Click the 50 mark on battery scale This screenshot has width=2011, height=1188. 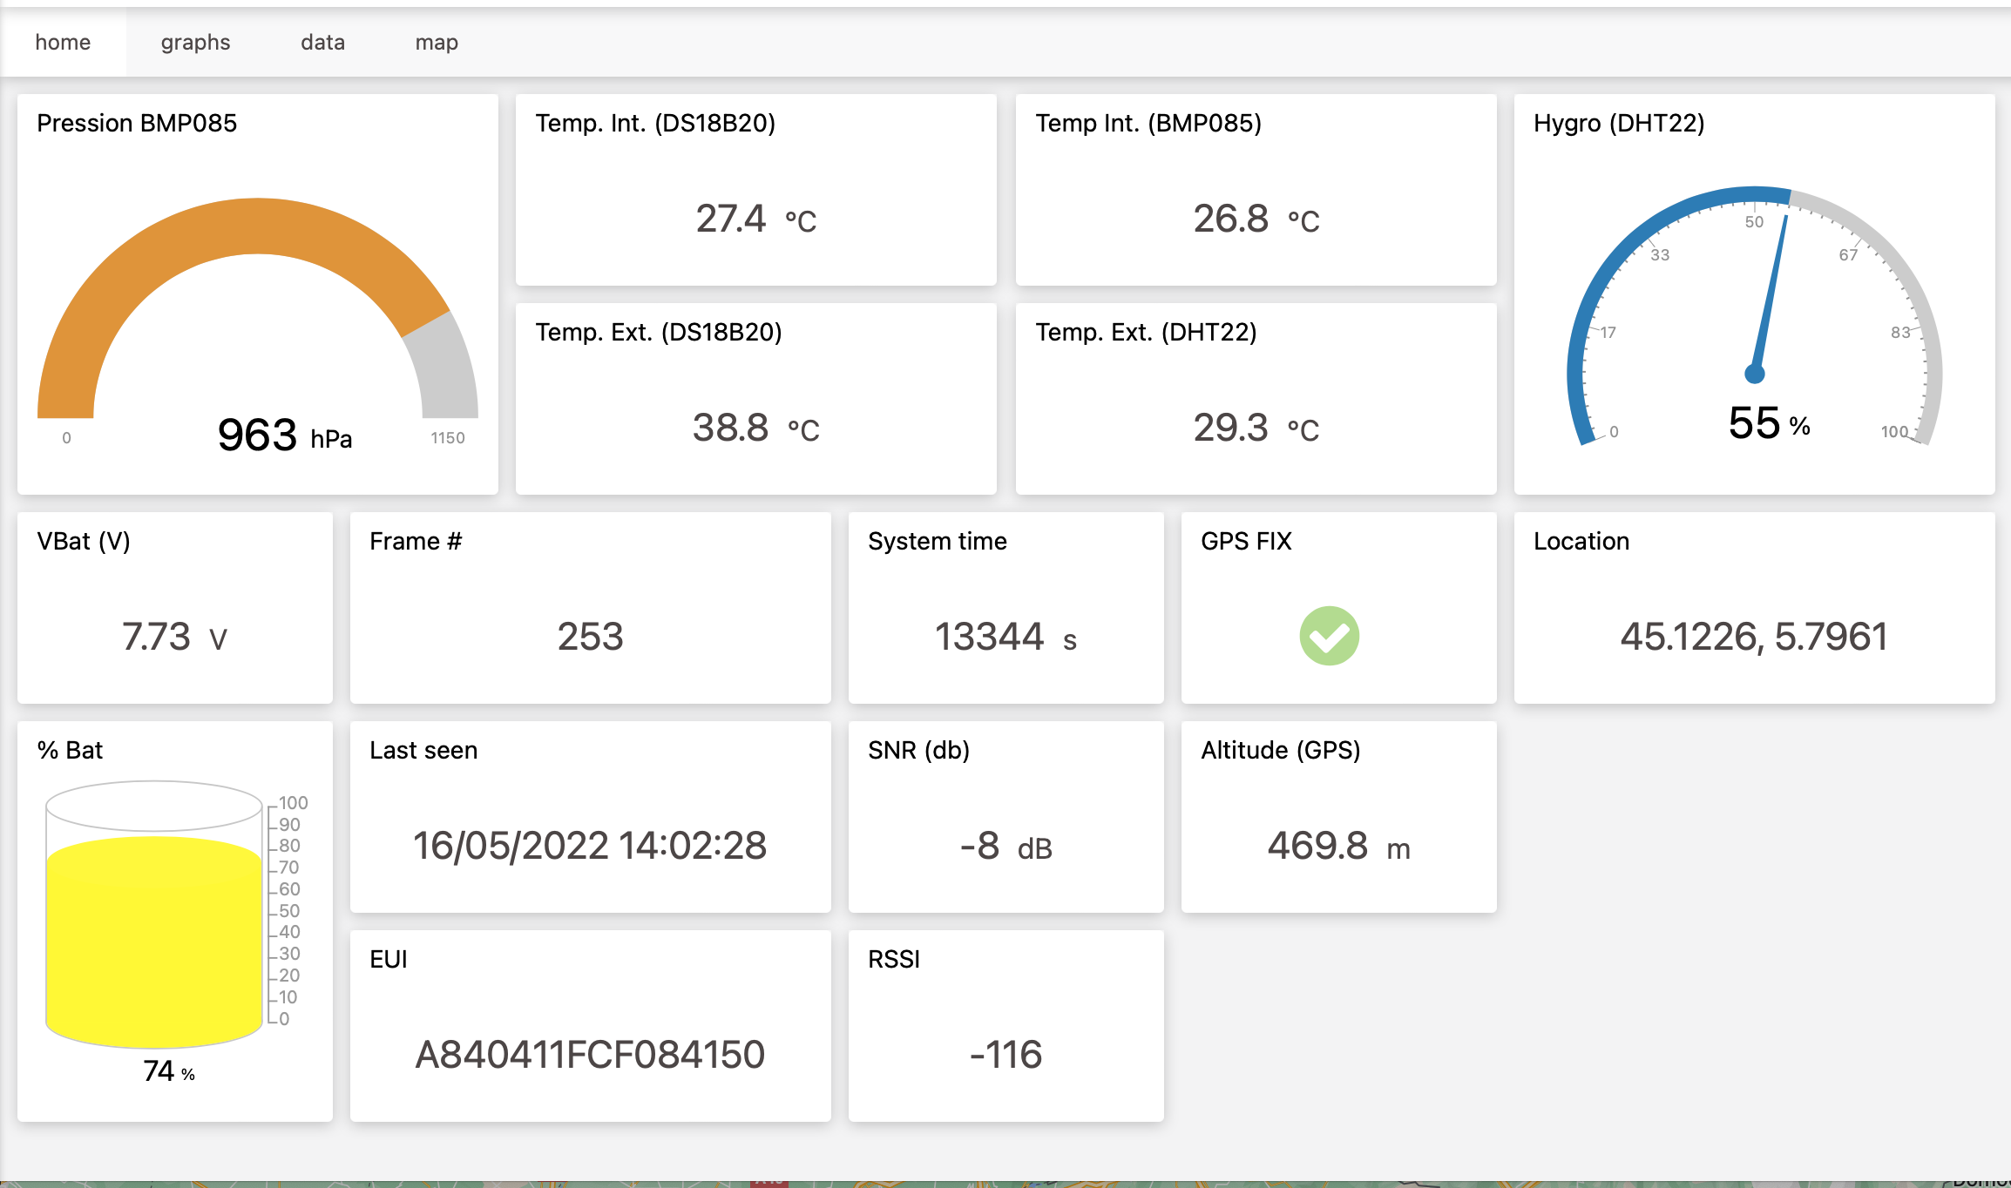289,911
